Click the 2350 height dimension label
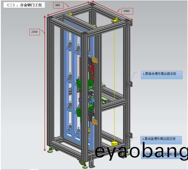 pos(34,32)
